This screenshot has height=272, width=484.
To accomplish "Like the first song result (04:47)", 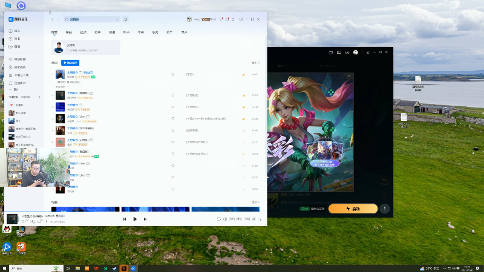I will (173, 74).
